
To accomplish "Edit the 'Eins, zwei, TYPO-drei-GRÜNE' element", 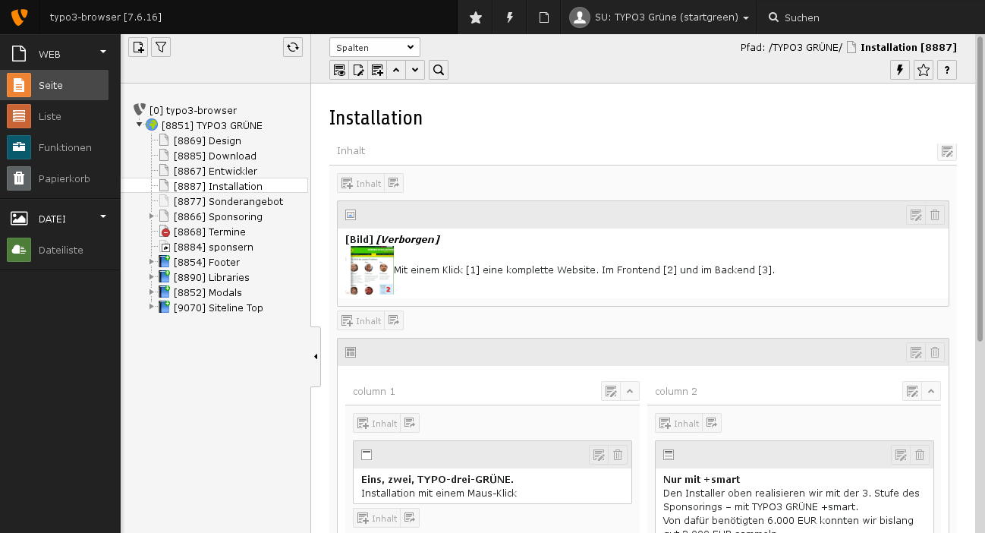I will (x=599, y=455).
